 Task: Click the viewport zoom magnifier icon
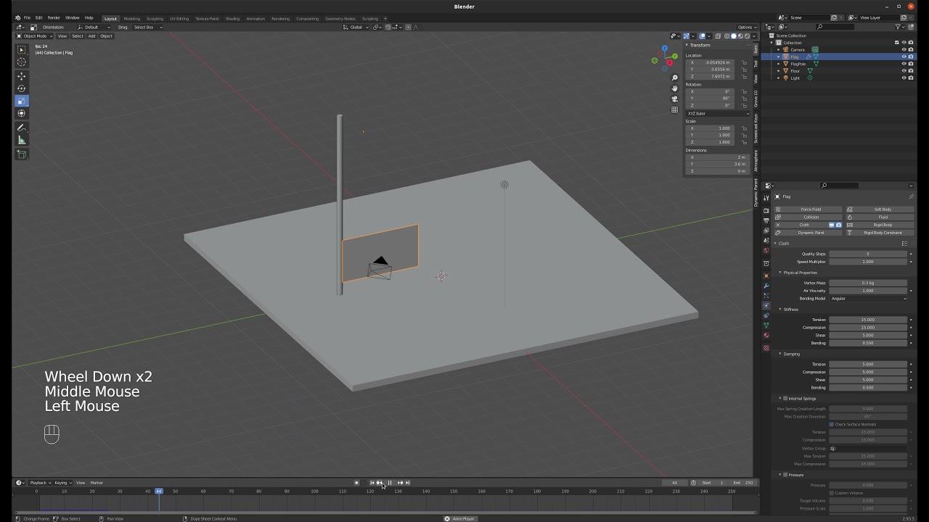pos(674,78)
